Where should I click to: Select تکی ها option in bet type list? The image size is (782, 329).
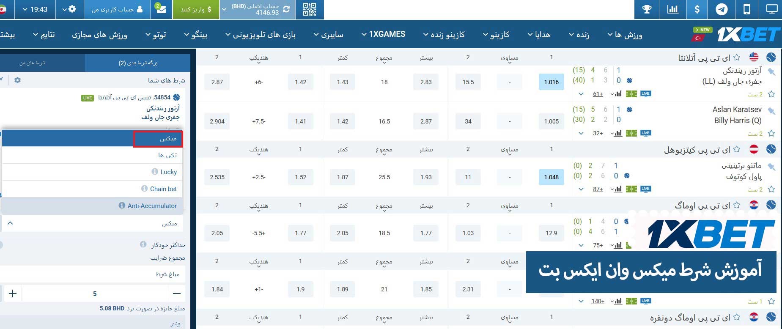click(92, 155)
